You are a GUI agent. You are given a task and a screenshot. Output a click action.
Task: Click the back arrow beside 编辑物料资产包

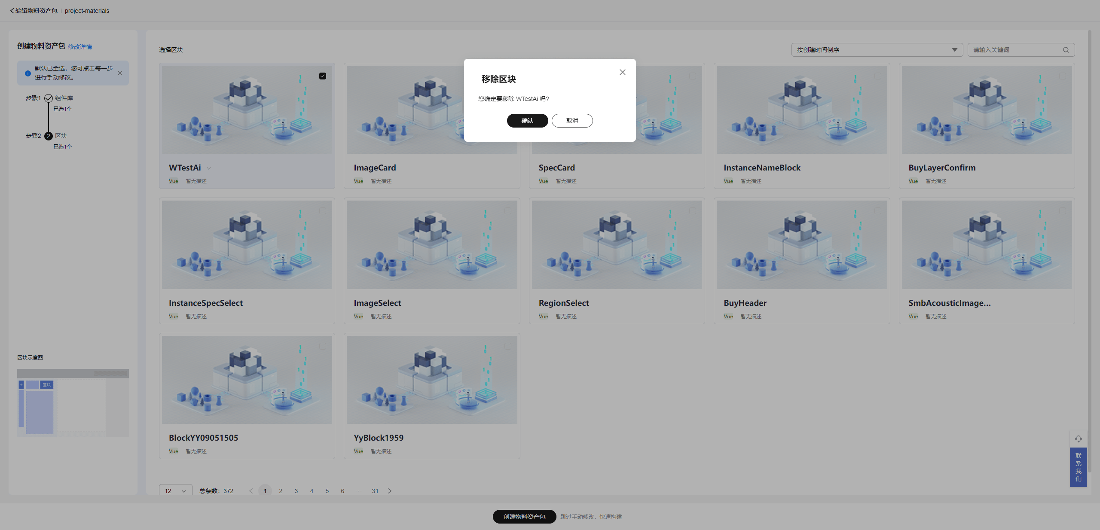(12, 11)
